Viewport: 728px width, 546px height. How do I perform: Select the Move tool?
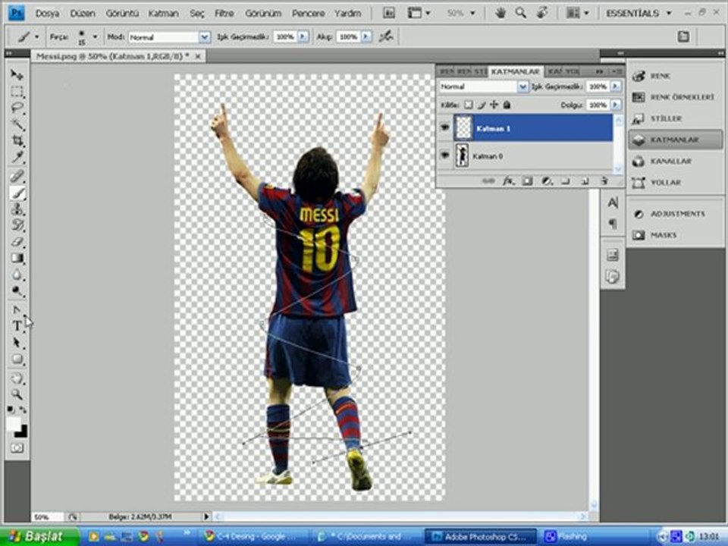point(17,75)
